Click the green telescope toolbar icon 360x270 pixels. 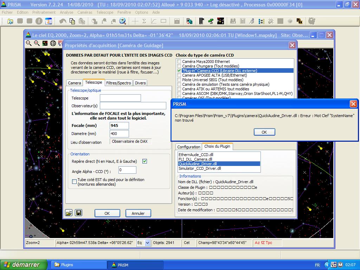(211, 21)
